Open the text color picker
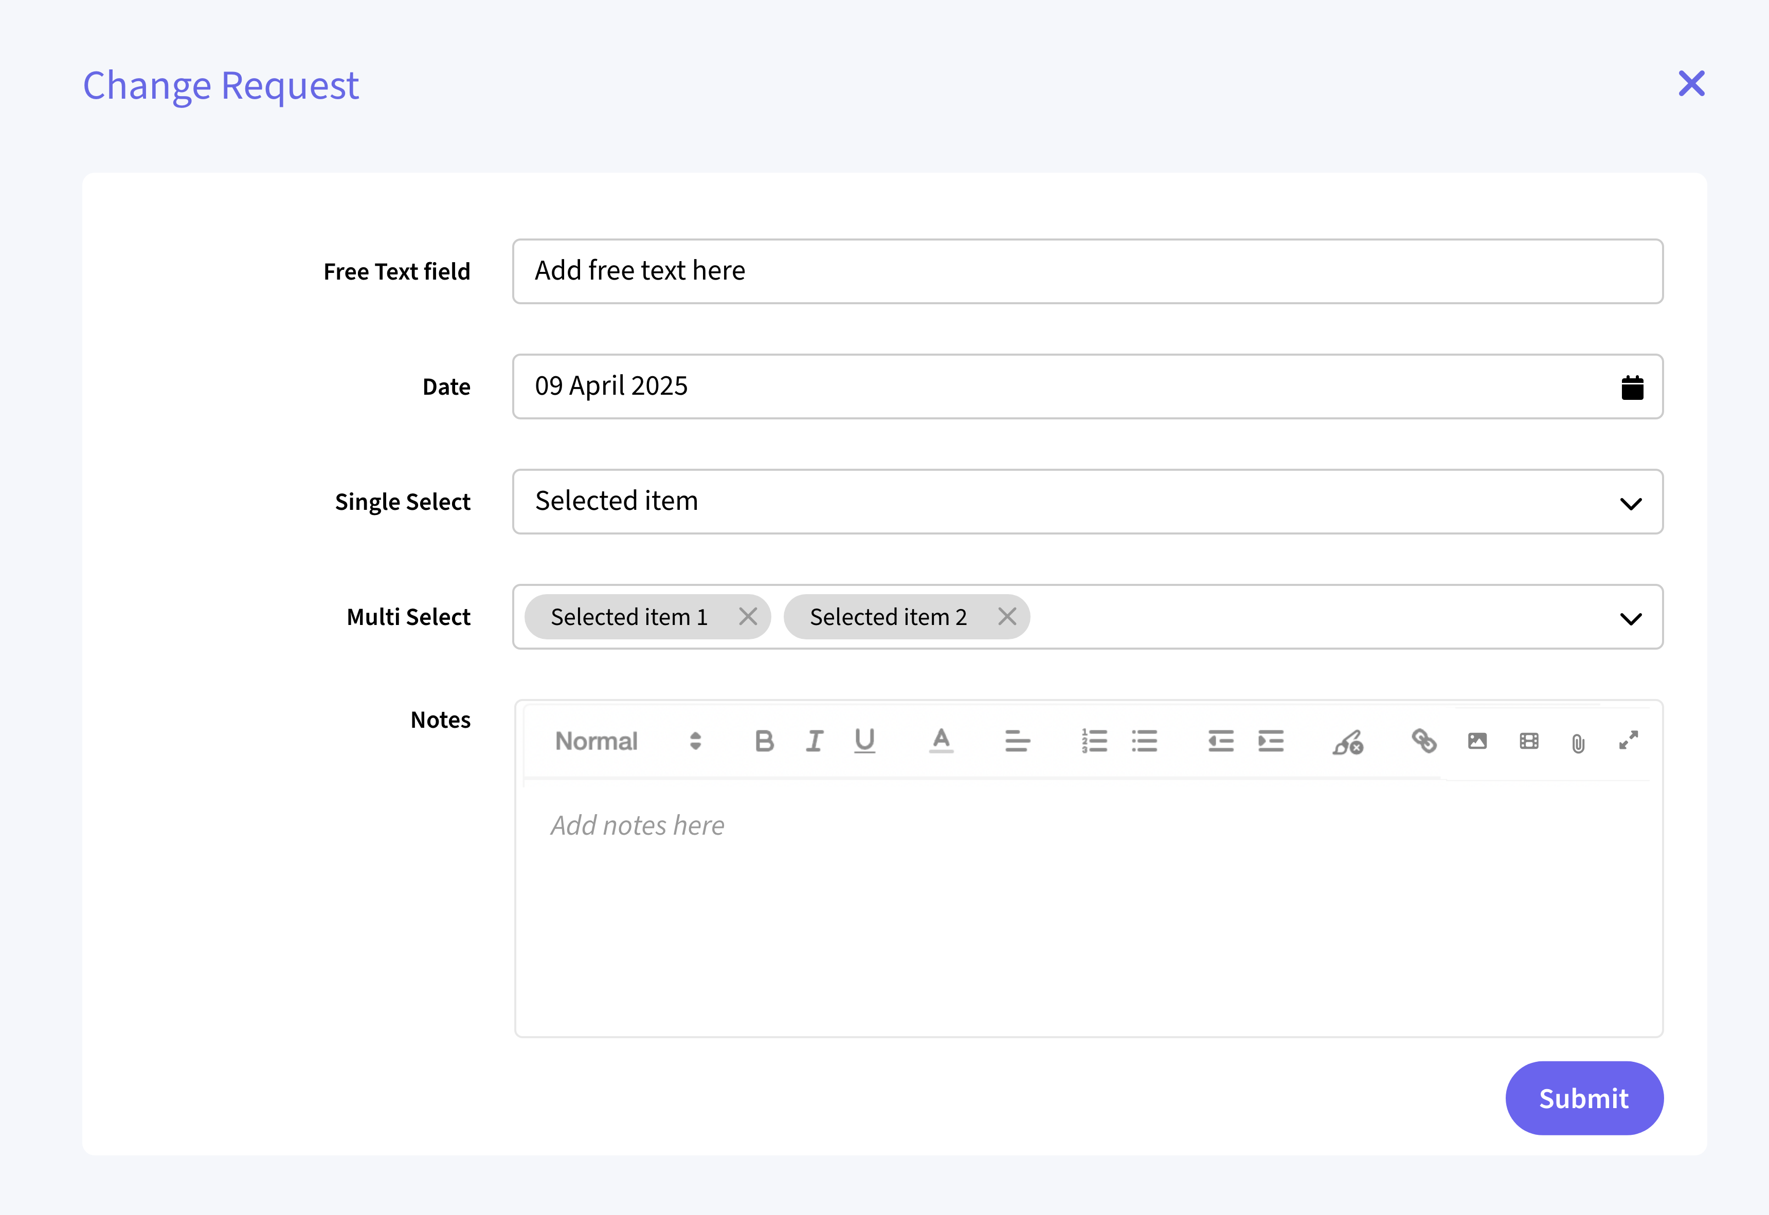The height and width of the screenshot is (1215, 1769). tap(941, 741)
